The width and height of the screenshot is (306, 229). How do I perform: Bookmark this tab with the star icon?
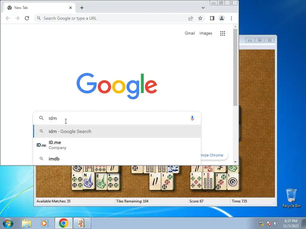pos(200,18)
